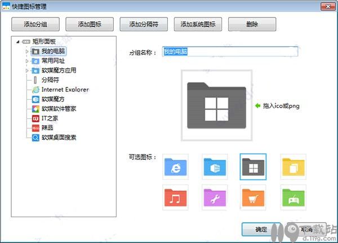Screen dimensions: 338x243
Task: Click the 分组名称 text field
Action: point(230,51)
